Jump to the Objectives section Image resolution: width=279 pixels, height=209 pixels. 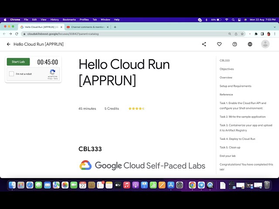[227, 69]
